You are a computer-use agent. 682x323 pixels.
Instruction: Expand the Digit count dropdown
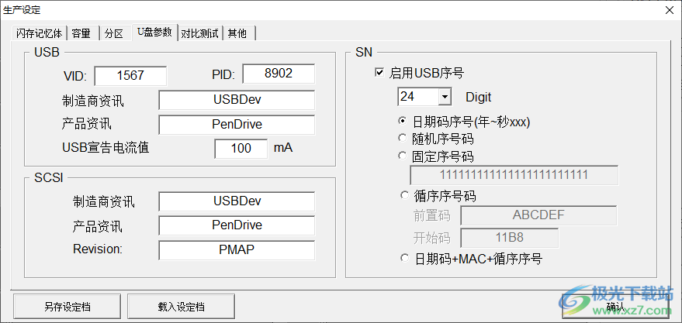[444, 97]
